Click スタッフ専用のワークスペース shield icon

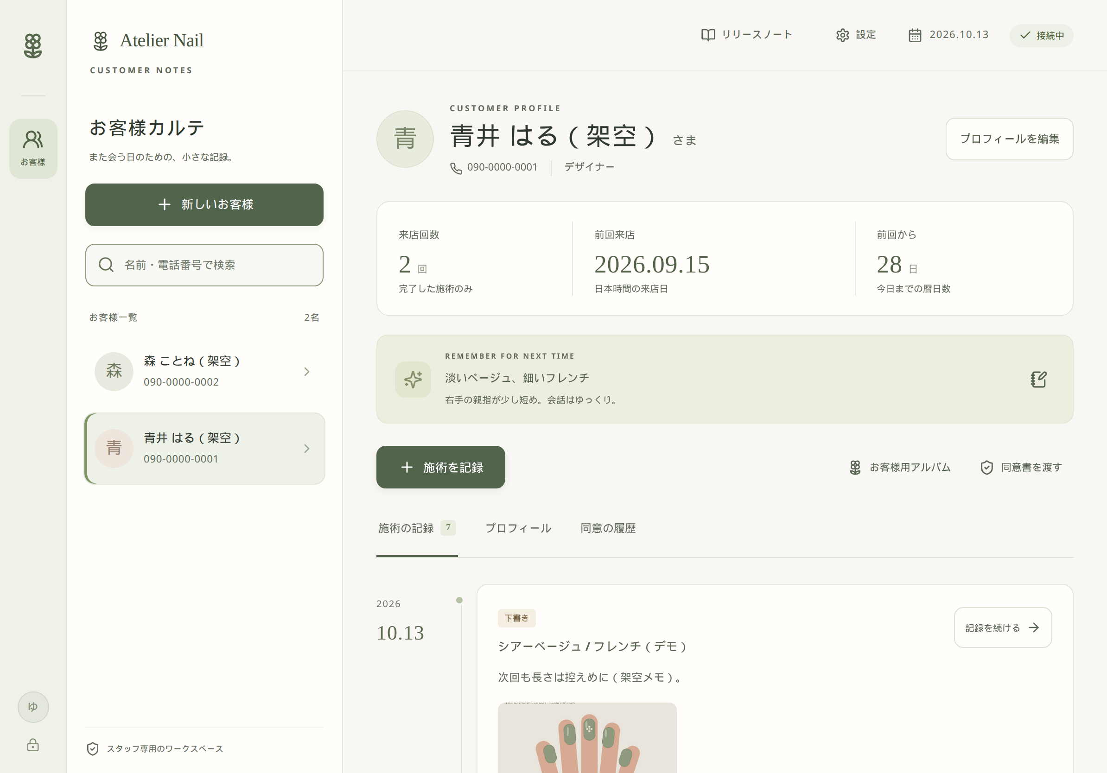pyautogui.click(x=93, y=748)
